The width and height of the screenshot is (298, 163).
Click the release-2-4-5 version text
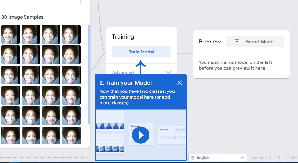pos(275,158)
